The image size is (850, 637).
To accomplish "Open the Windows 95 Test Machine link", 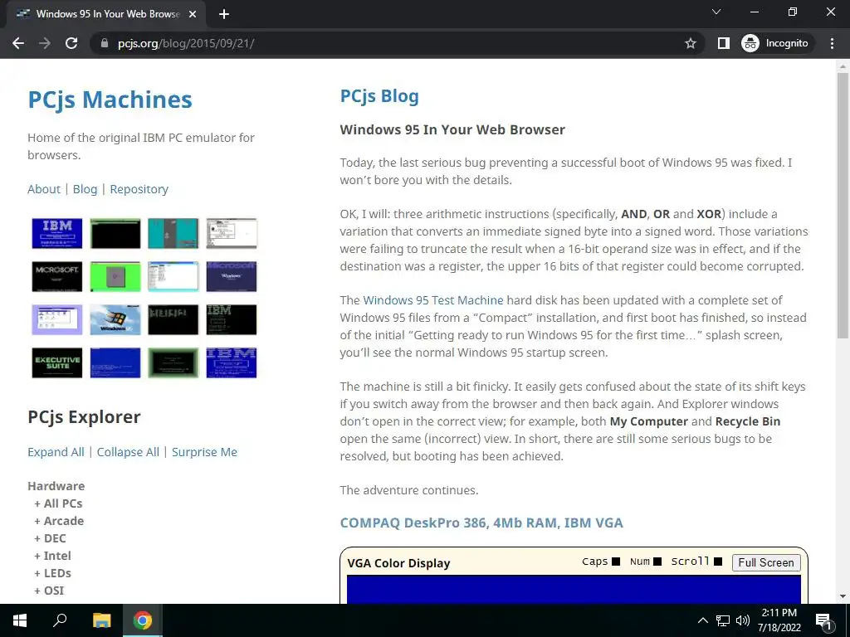I will click(x=433, y=300).
